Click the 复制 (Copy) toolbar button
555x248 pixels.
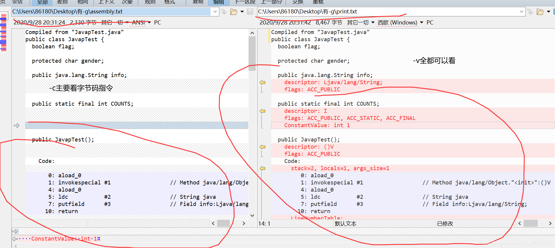pos(198,2)
